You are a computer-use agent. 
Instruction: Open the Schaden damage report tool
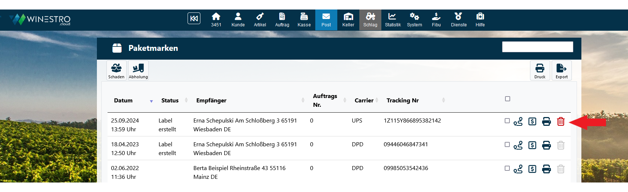(116, 70)
